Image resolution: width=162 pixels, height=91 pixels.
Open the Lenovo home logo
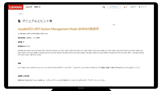click(16, 7)
